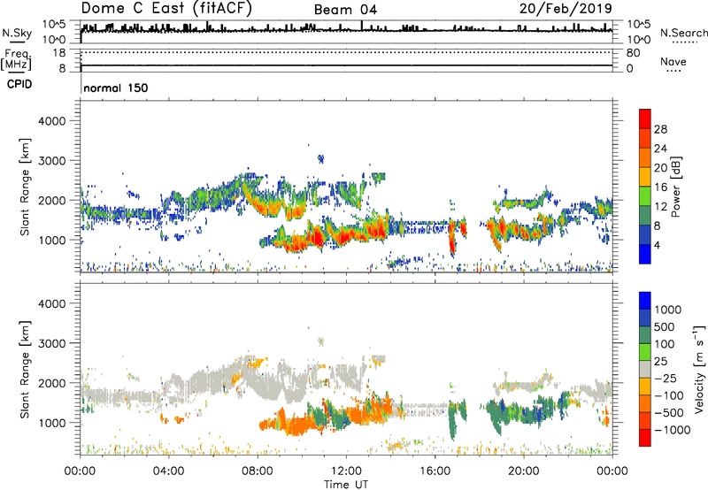Click the 'Freq. [MHz]' axis label
708x490 pixels.
pos(16,58)
